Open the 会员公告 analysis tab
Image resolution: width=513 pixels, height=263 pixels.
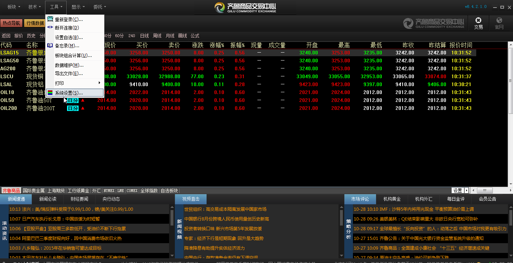tap(487, 199)
